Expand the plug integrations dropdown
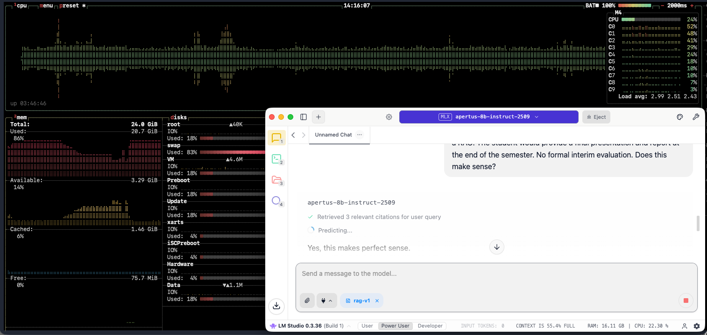Image resolution: width=707 pixels, height=335 pixels. 327,301
